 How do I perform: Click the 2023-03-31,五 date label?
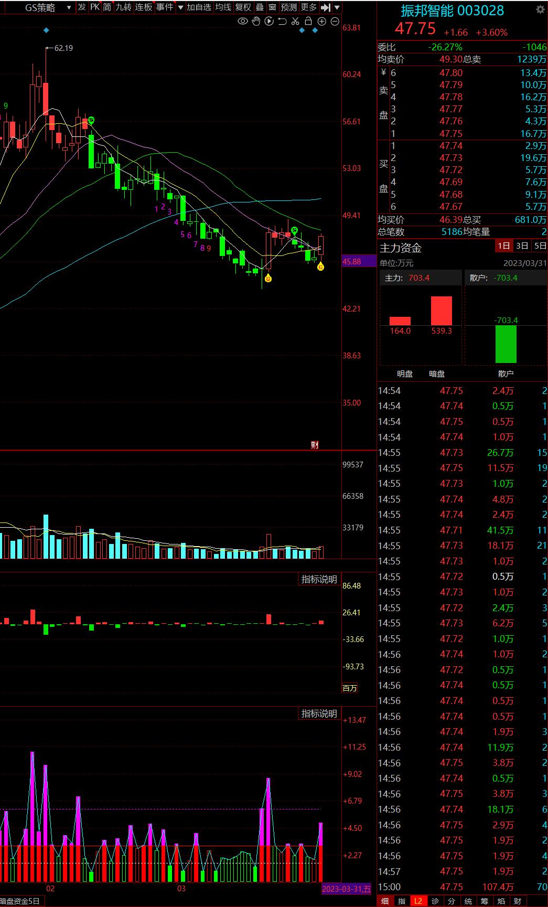coord(346,889)
